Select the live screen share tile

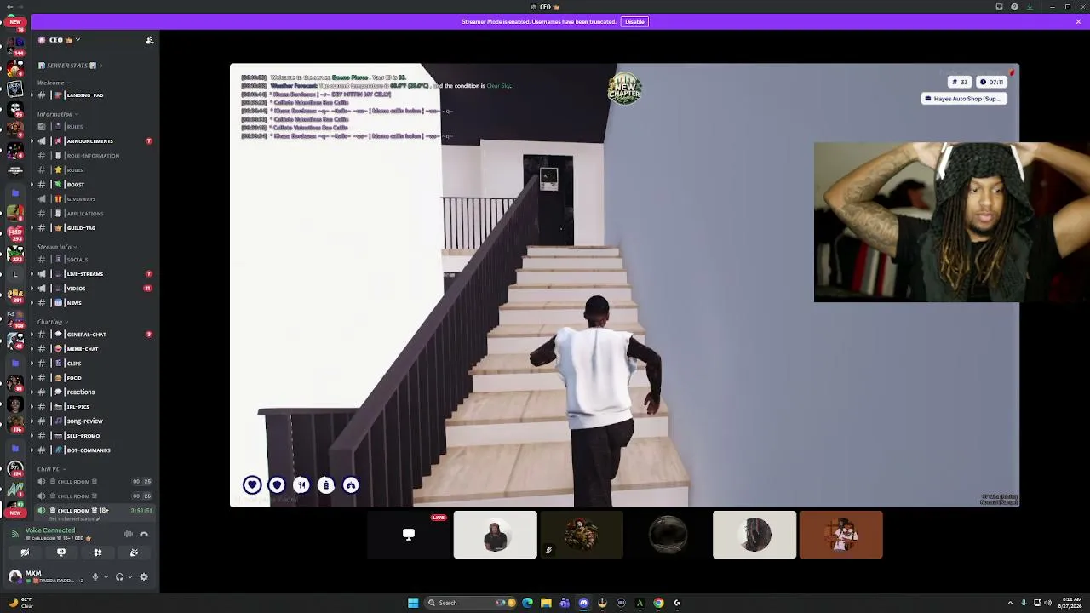point(409,535)
